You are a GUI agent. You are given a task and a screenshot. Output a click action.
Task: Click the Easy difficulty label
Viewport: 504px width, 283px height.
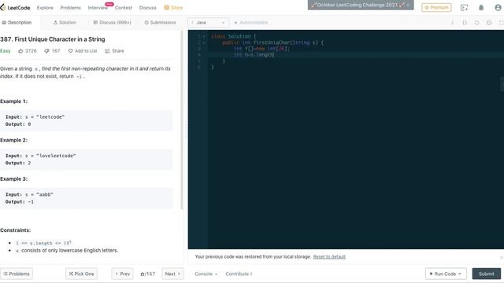6,51
